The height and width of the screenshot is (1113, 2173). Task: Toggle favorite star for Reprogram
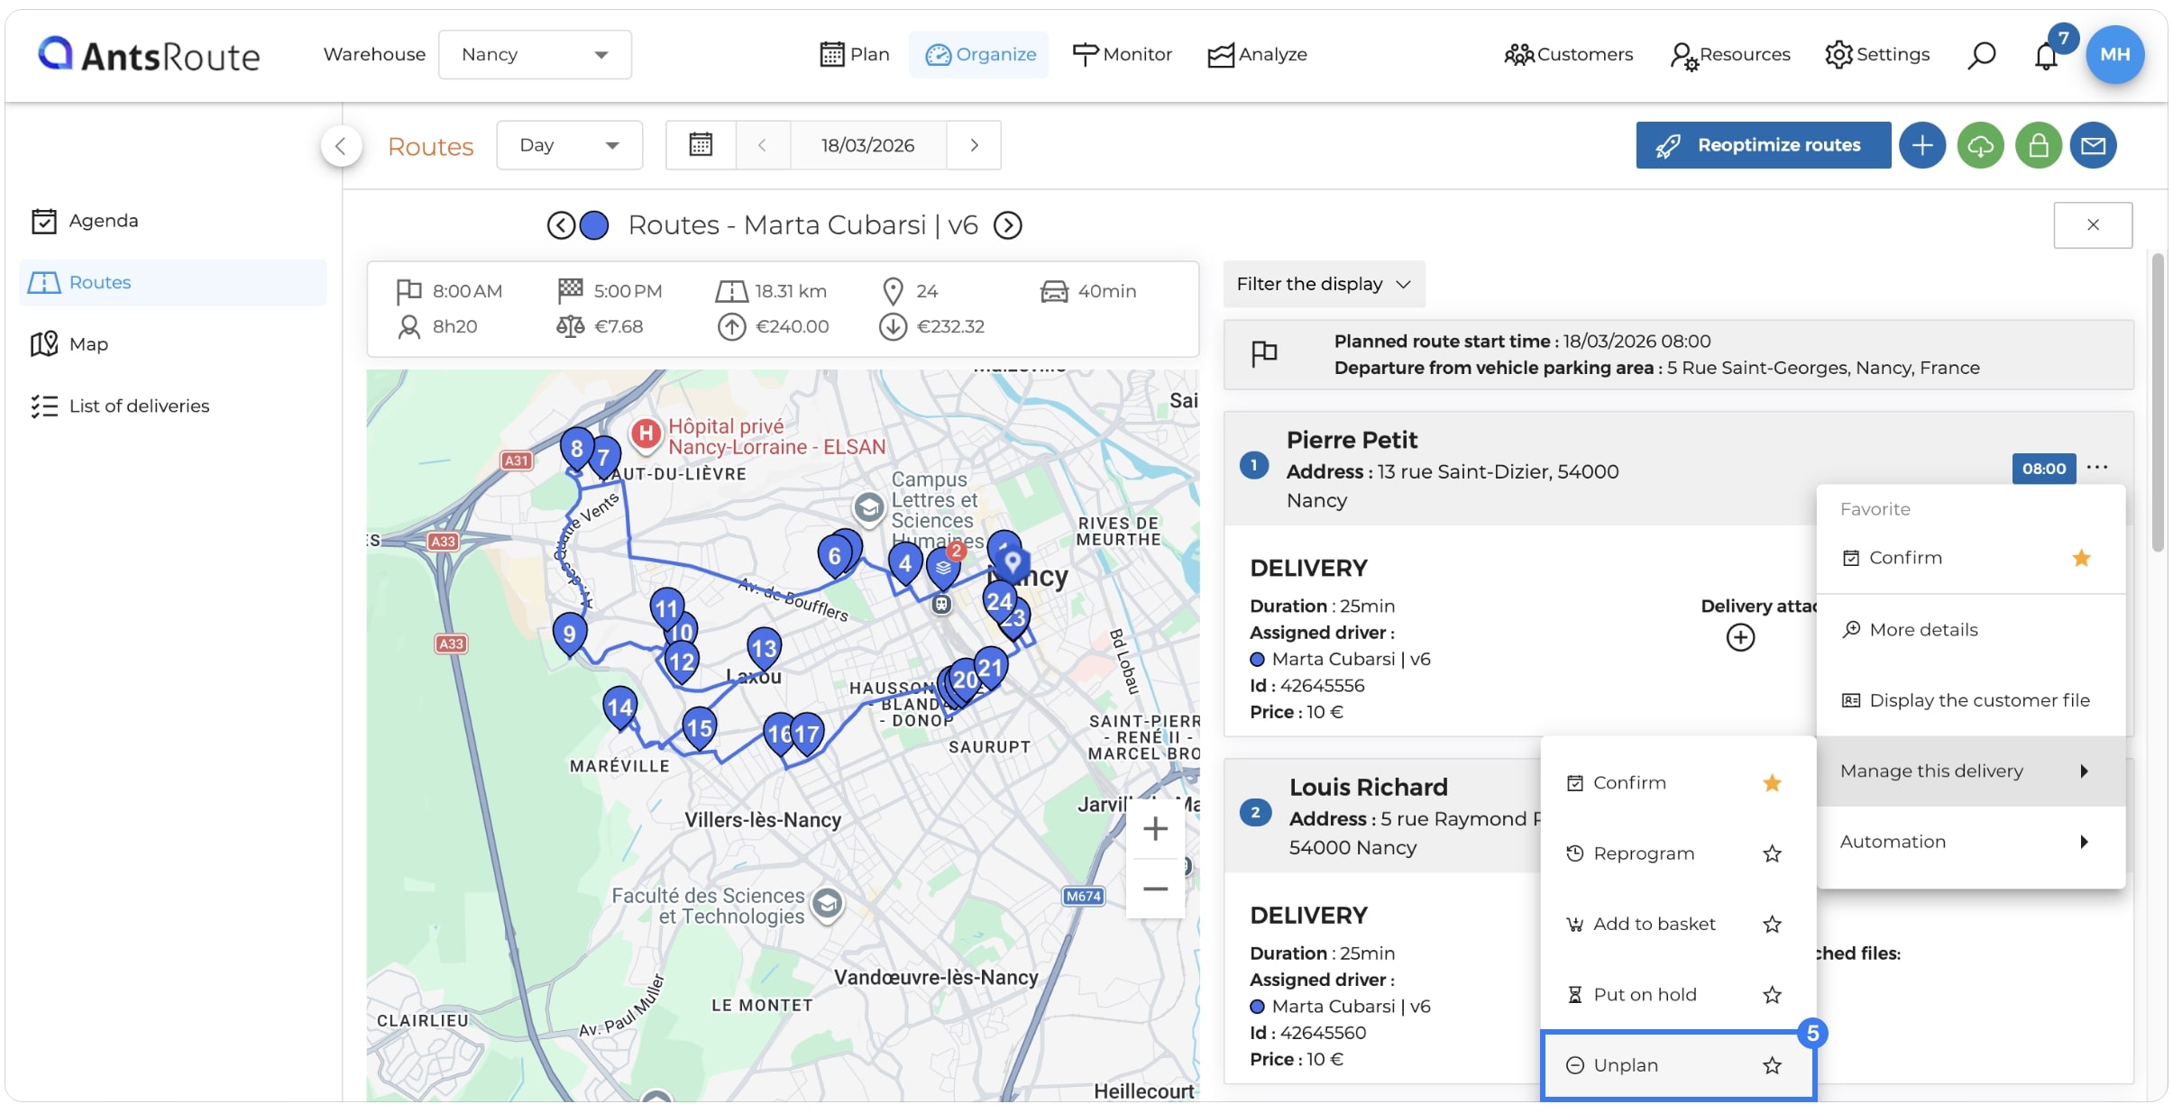(x=1772, y=853)
